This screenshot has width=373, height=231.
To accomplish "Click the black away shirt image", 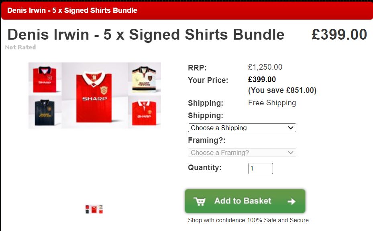I will [x=45, y=112].
